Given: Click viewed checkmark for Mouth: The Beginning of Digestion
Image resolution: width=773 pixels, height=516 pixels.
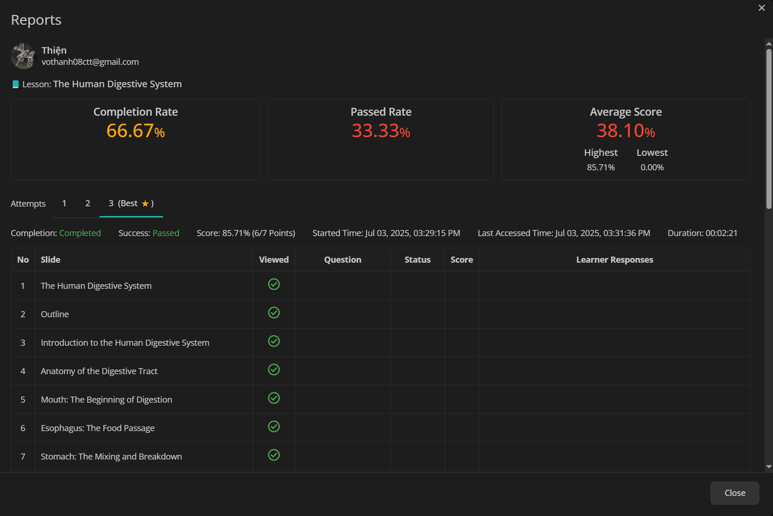Looking at the screenshot, I should [274, 398].
